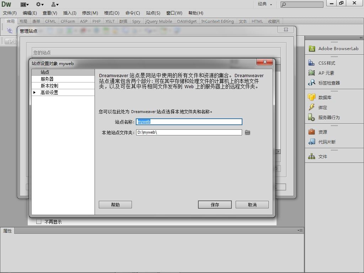Close the 管理站点 dialog

click(286, 30)
